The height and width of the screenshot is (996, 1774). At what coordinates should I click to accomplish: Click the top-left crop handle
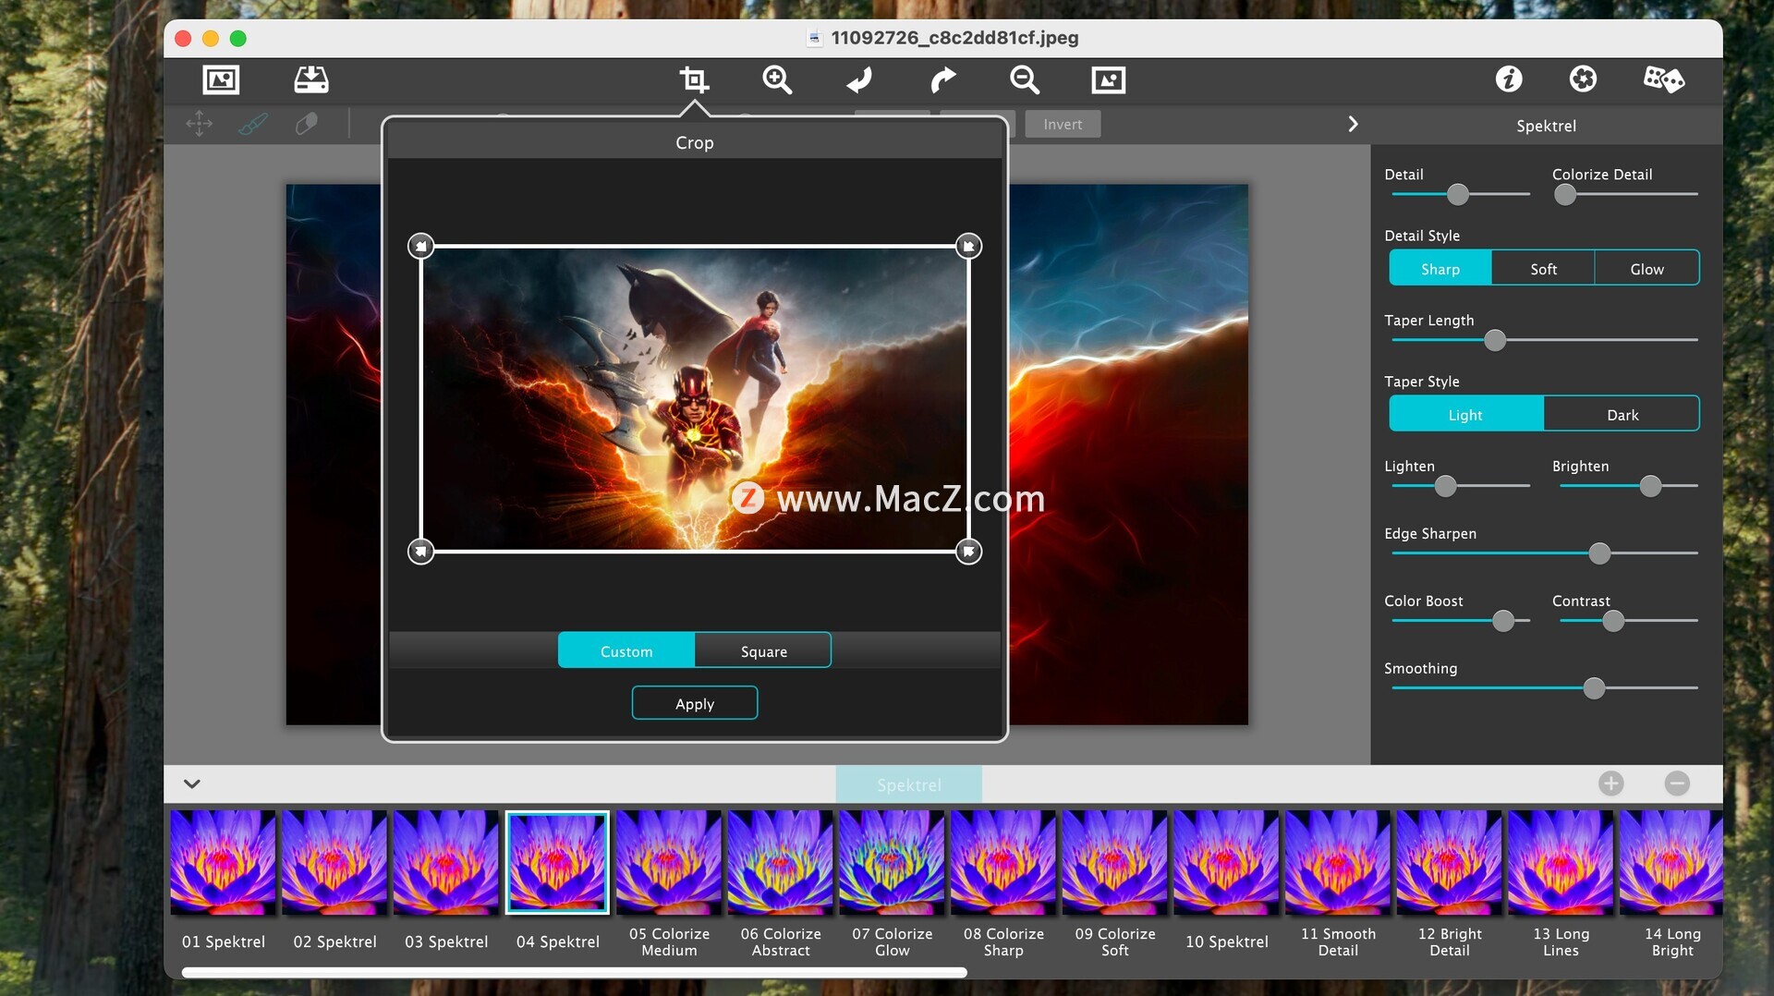pos(420,246)
